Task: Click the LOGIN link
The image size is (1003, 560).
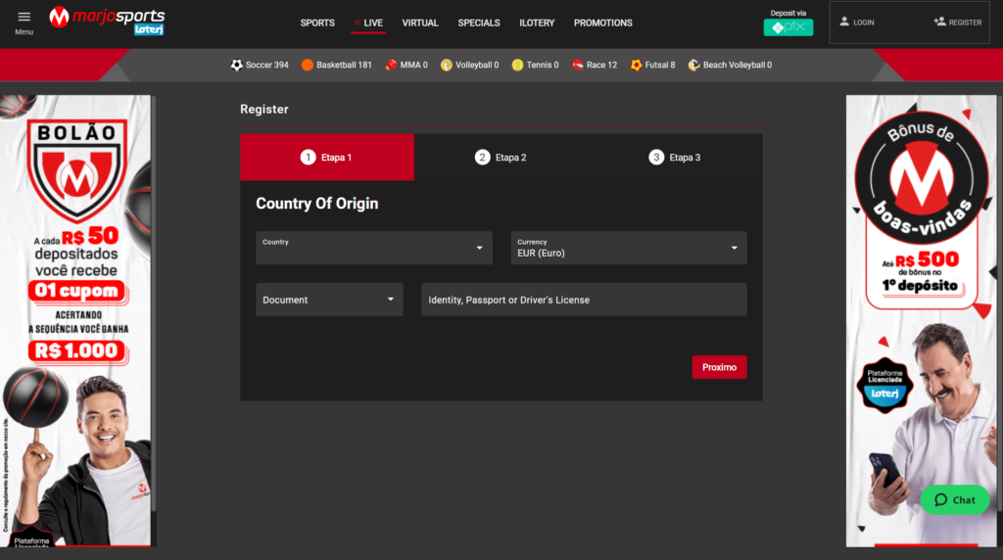Action: (x=863, y=23)
